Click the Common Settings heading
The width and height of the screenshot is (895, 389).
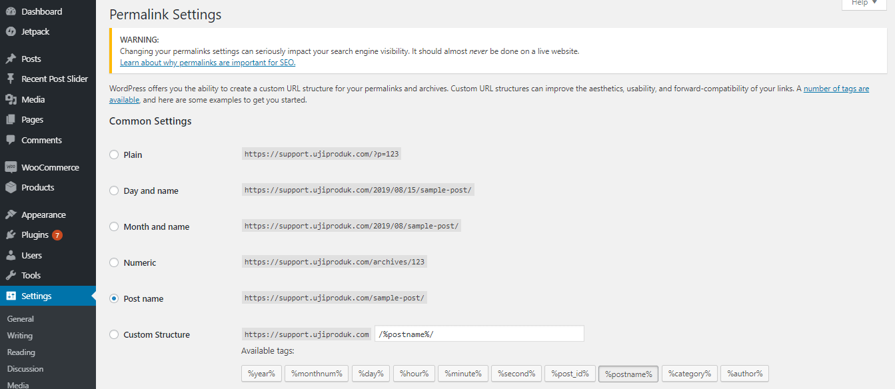point(151,121)
